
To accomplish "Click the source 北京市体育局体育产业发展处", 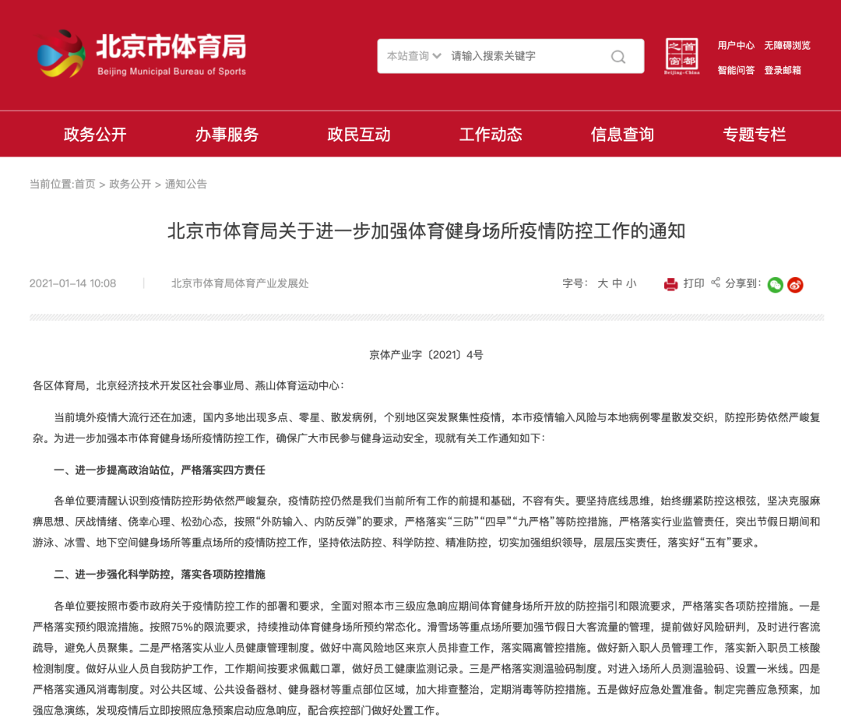I will (x=240, y=283).
